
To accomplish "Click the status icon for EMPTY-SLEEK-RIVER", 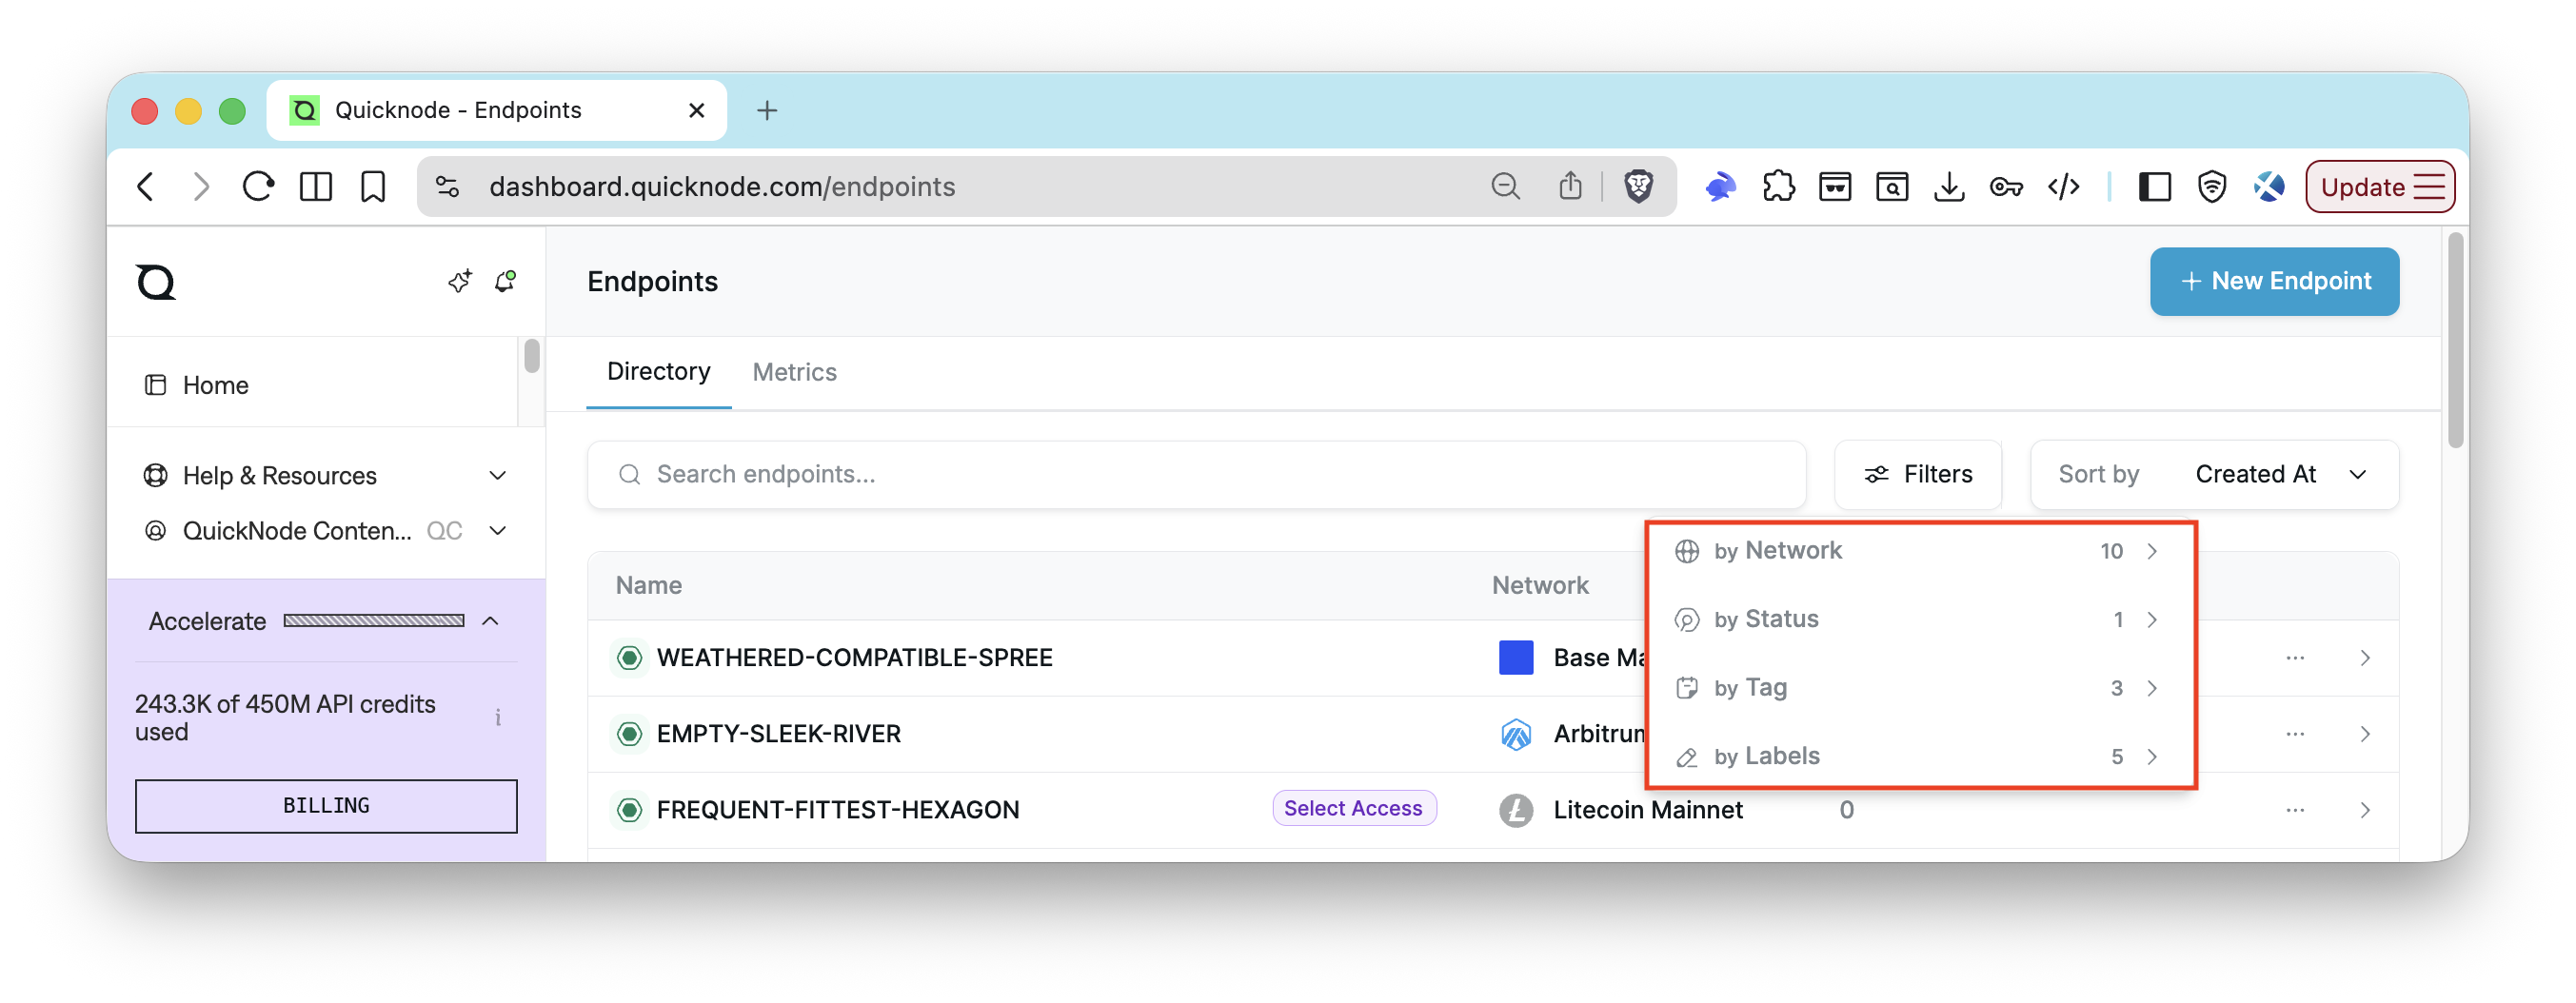I will pyautogui.click(x=629, y=733).
